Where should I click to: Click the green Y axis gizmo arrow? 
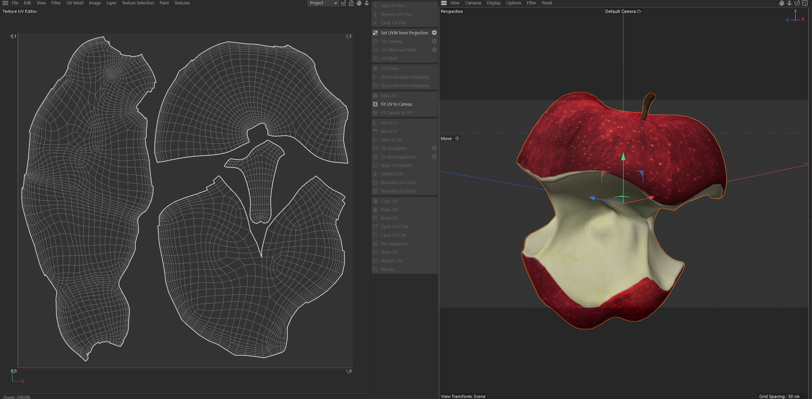point(623,157)
